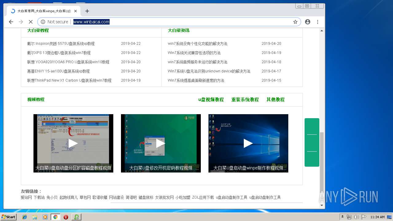Open 戴尔 Inspiron灵越 5575U盘装系统xp教程

click(x=61, y=44)
